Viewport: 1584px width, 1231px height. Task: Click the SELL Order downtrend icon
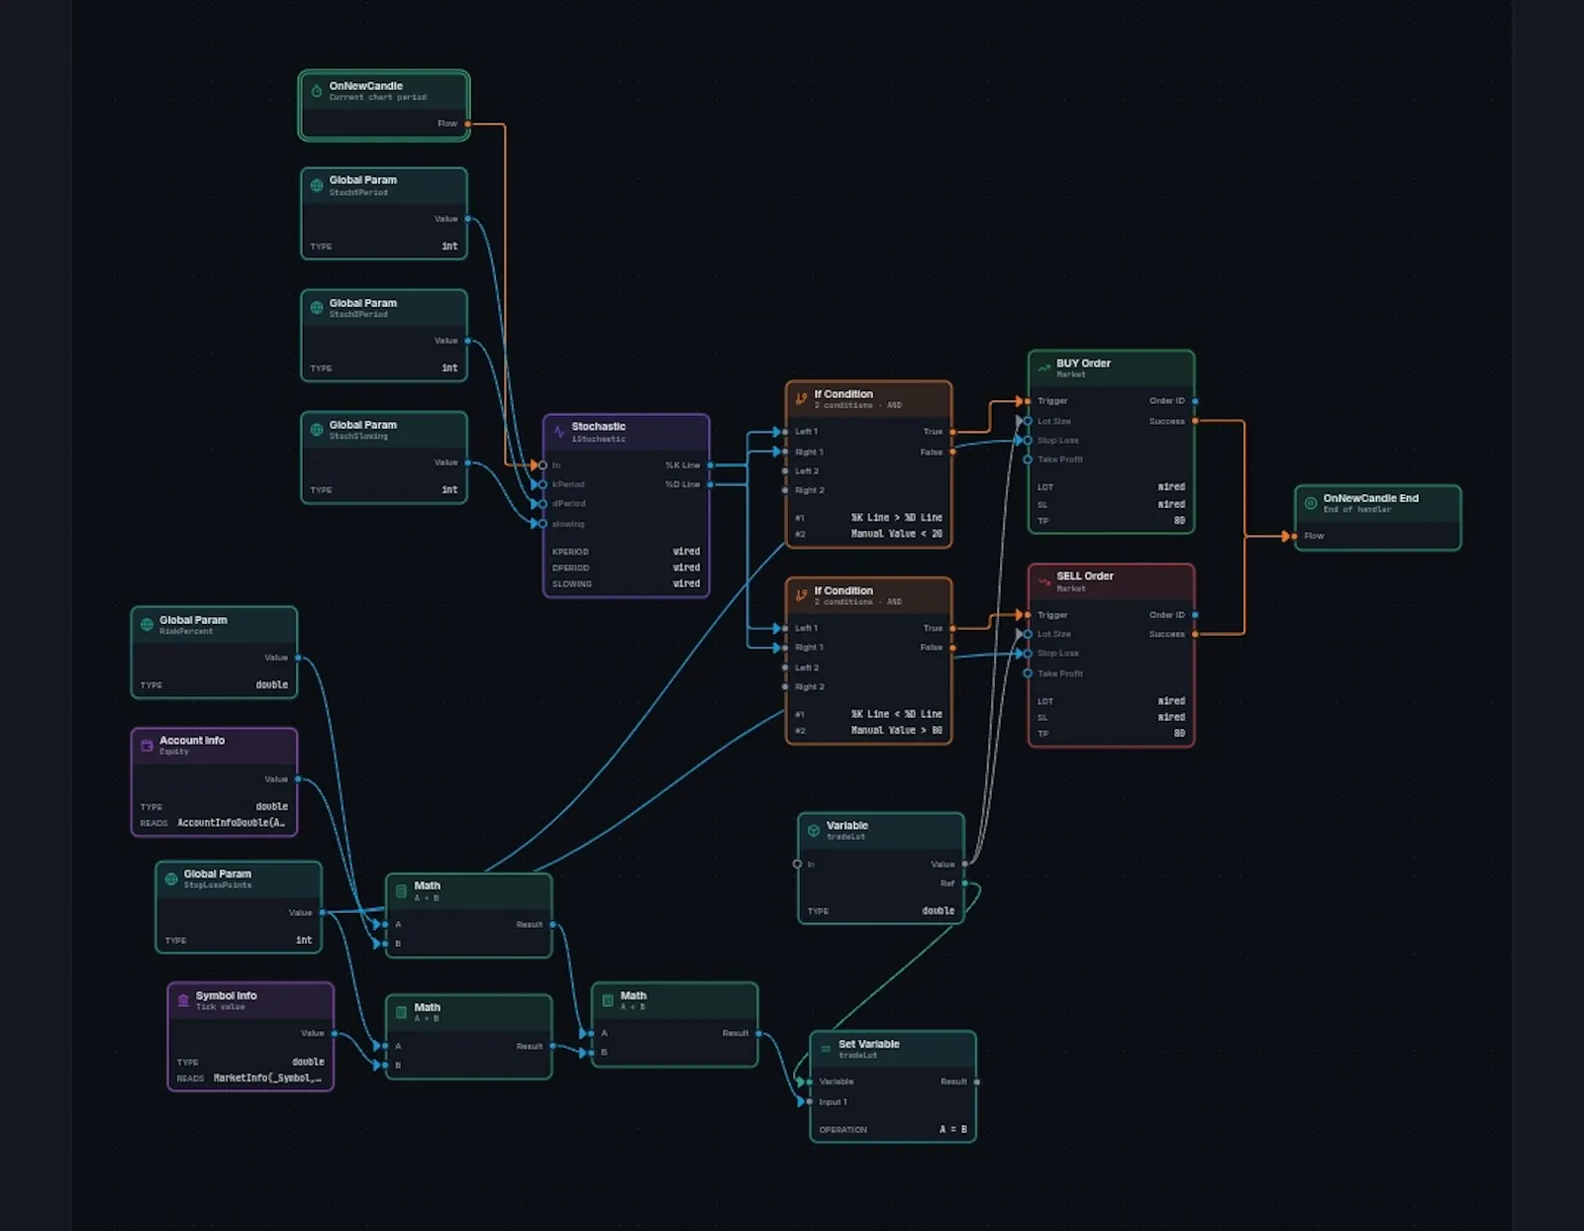coord(1043,581)
